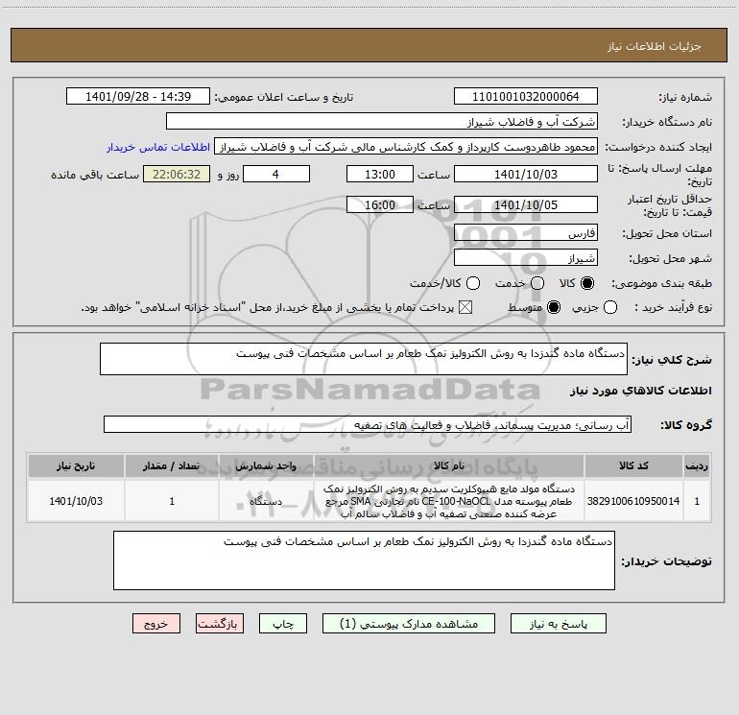Click the price validity date 1401/10/05 field
The height and width of the screenshot is (715, 739).
(526, 204)
